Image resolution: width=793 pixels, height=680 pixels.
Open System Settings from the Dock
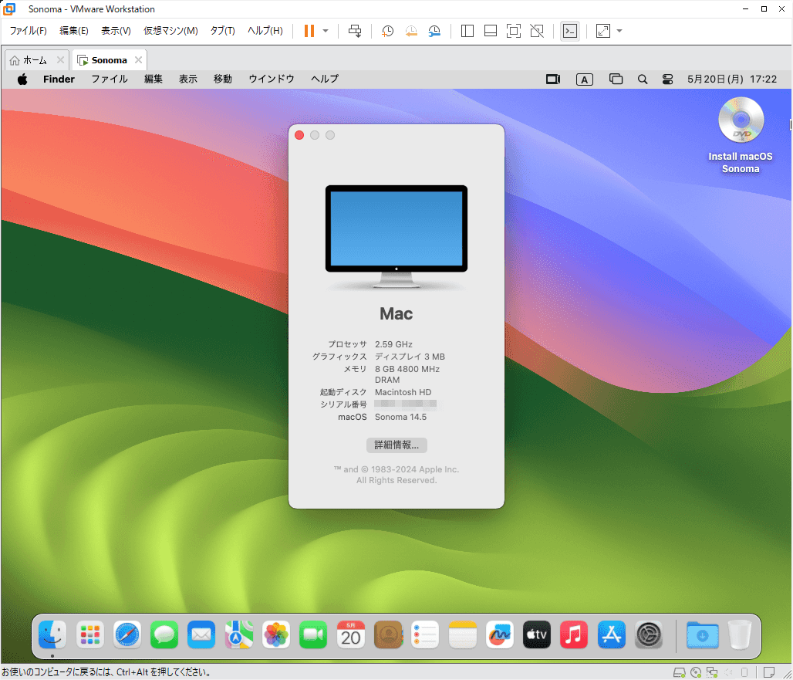(x=648, y=634)
